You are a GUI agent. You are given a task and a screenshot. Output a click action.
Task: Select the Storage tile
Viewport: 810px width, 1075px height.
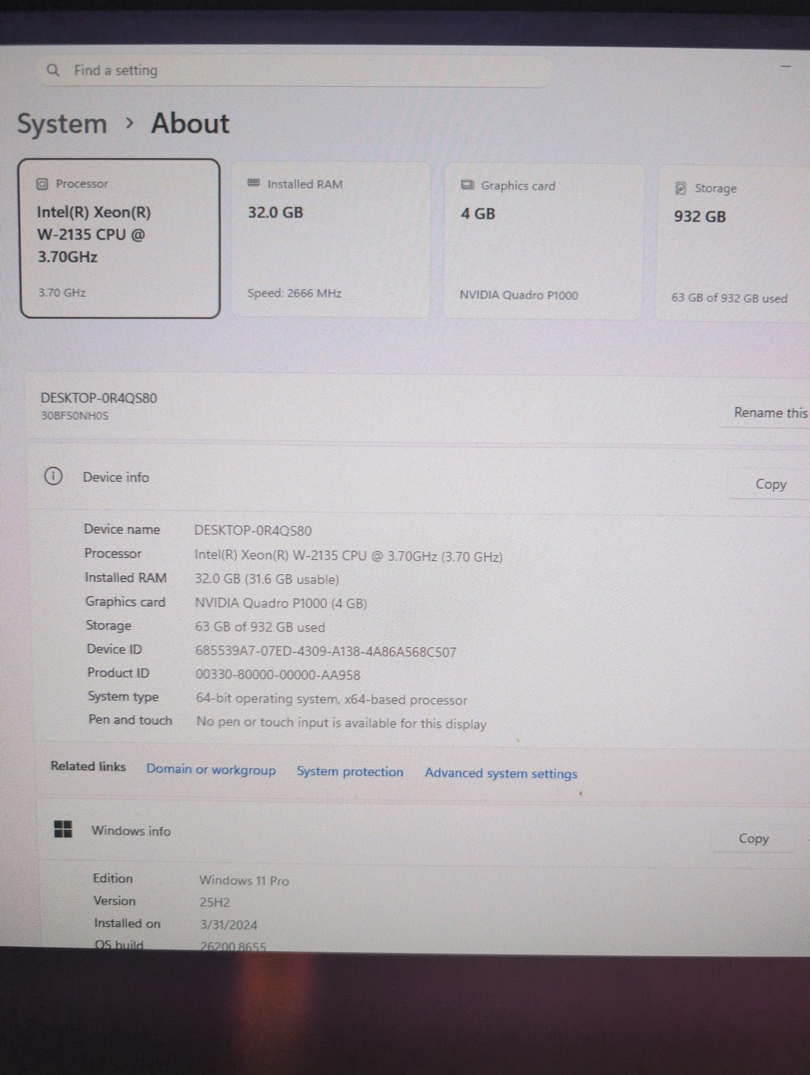tap(732, 243)
